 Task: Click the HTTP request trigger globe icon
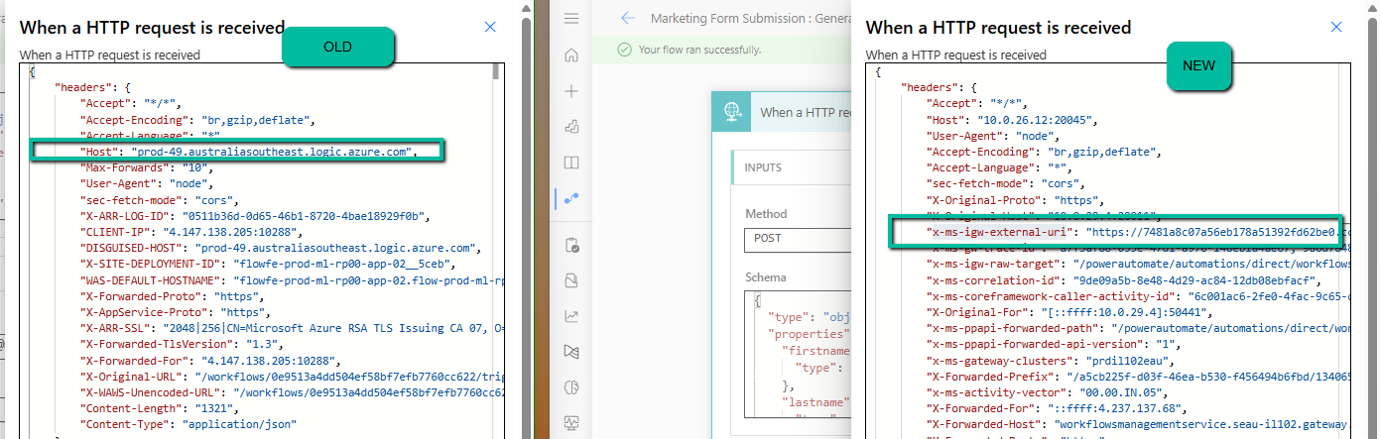[x=731, y=112]
